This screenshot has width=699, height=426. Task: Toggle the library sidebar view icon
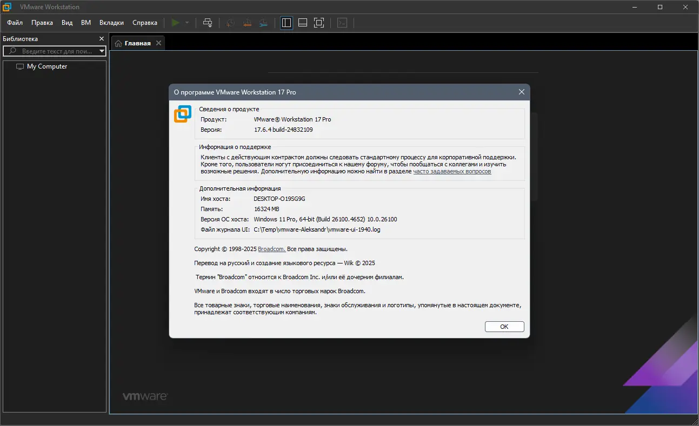(x=287, y=23)
